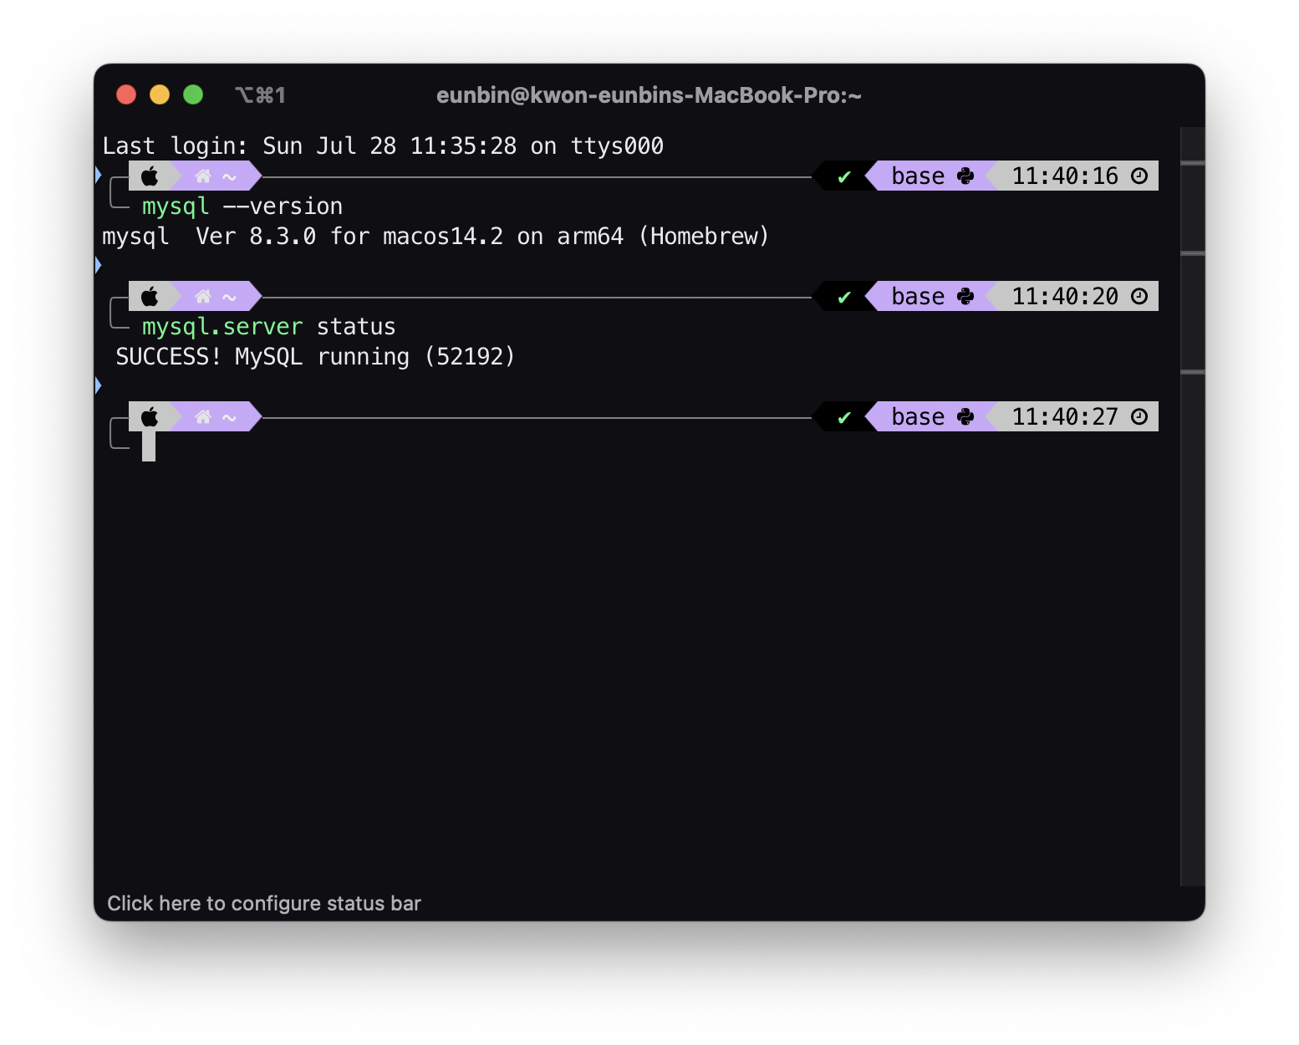This screenshot has height=1045, width=1299.
Task: Click the 'base' environment label at 11:40:16
Action: point(918,176)
